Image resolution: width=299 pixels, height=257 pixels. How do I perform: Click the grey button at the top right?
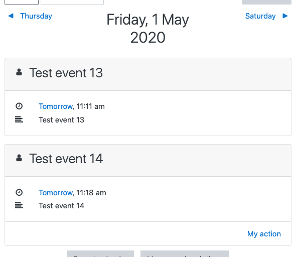click(x=266, y=2)
